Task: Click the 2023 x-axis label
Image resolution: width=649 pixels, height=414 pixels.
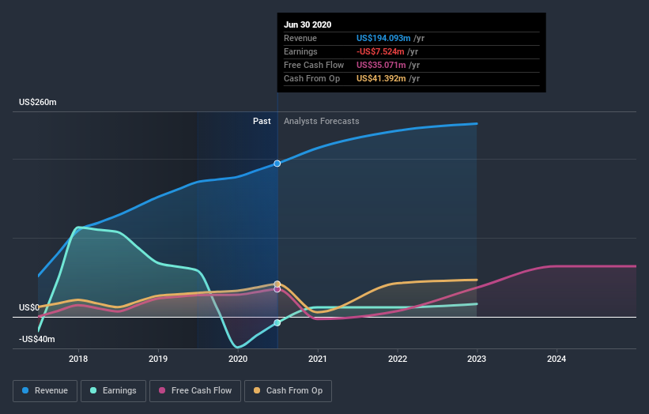Action: coord(477,359)
